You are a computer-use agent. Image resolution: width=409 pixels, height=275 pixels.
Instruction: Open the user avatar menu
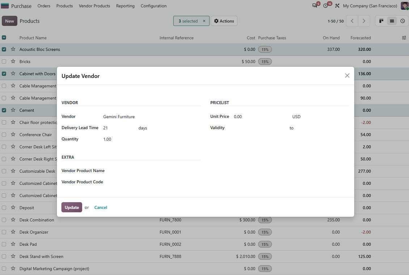click(x=405, y=6)
